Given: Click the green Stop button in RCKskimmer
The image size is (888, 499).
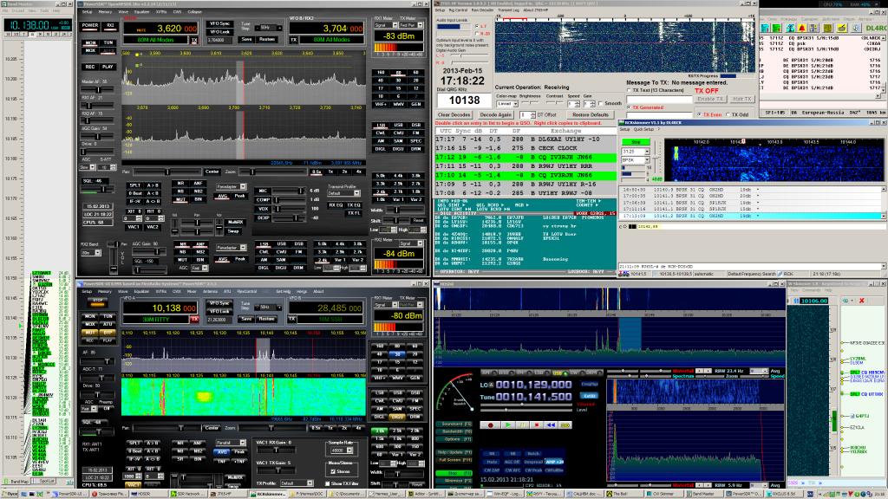Looking at the screenshot, I should pyautogui.click(x=636, y=140).
